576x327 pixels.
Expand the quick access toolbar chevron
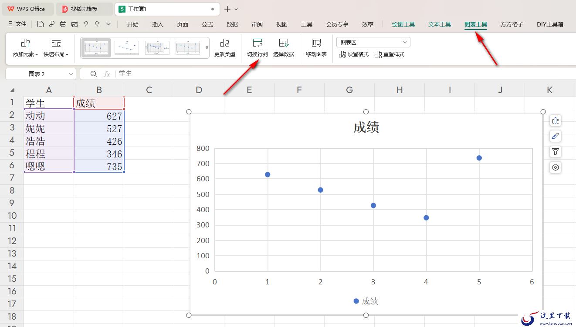pos(108,24)
